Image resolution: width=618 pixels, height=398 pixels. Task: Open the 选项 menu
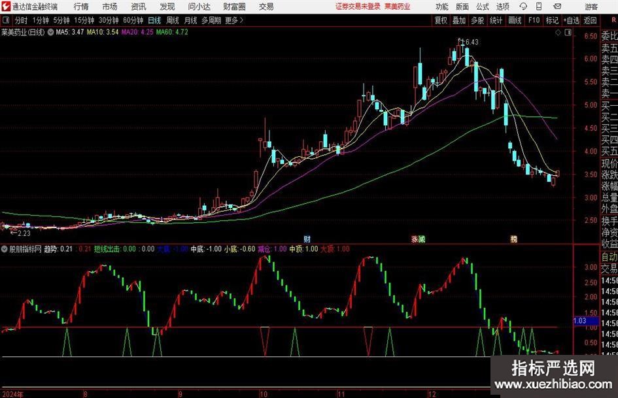tap(502, 7)
